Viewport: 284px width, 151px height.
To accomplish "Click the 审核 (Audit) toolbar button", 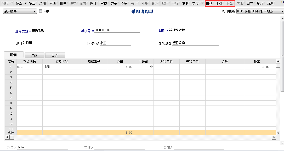I will [104, 3].
